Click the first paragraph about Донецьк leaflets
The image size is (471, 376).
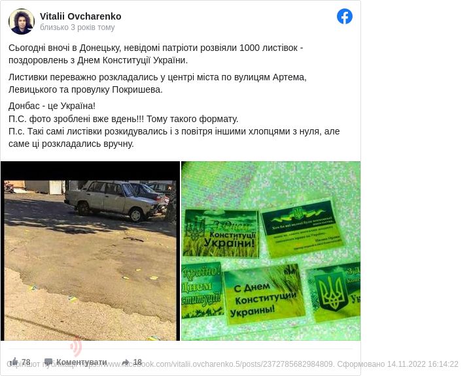click(156, 54)
